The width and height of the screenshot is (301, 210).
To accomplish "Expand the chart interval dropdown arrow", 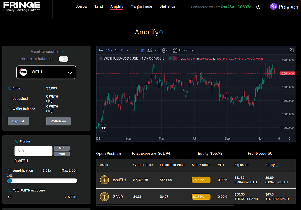I will (128, 50).
